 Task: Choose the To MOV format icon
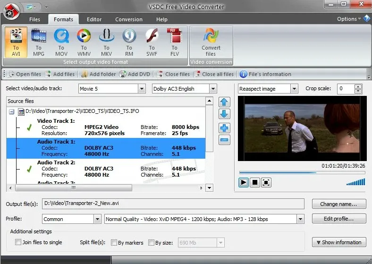pyautogui.click(x=61, y=42)
